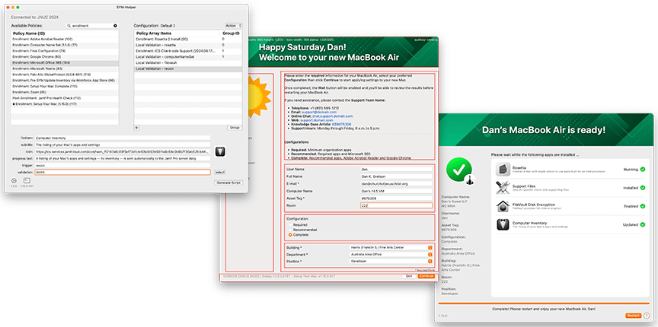Click the Restart button
The width and height of the screenshot is (658, 327).
[x=633, y=316]
